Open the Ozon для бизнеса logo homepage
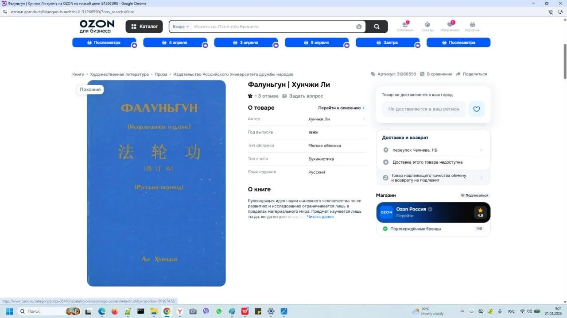Image resolution: width=567 pixels, height=318 pixels. click(97, 27)
